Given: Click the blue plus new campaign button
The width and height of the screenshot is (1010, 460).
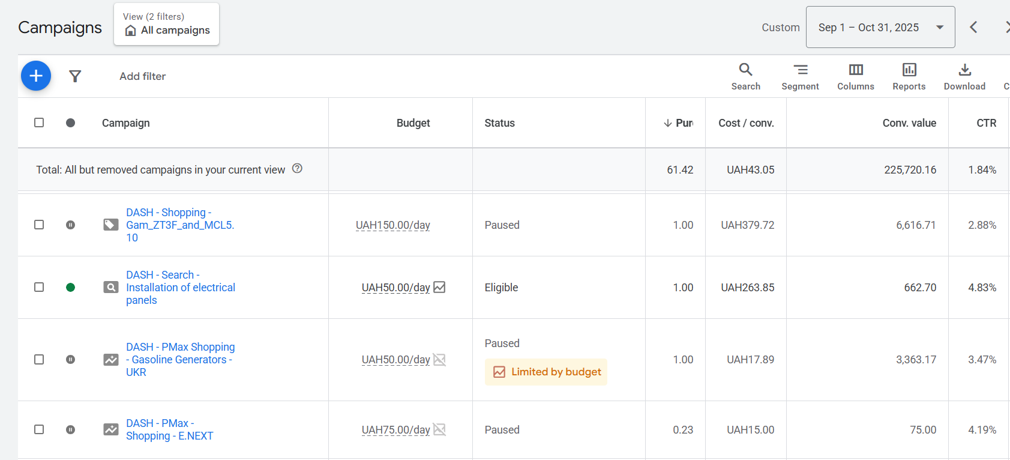Looking at the screenshot, I should 36,76.
